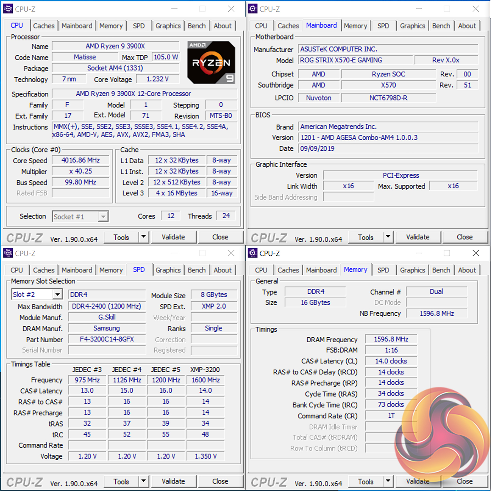Close the Memory tab CPU-Z window
The width and height of the screenshot is (491, 491).
[476, 253]
